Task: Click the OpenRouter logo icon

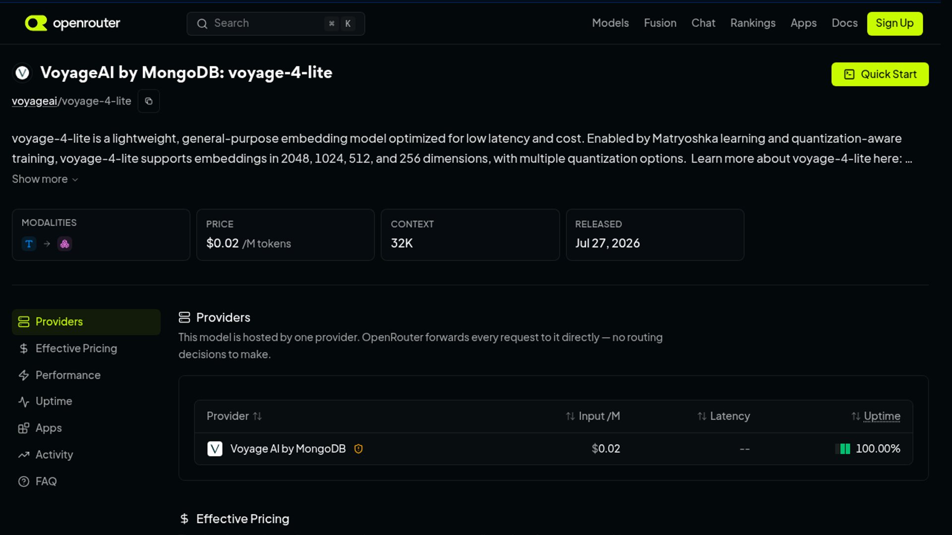Action: click(x=36, y=23)
